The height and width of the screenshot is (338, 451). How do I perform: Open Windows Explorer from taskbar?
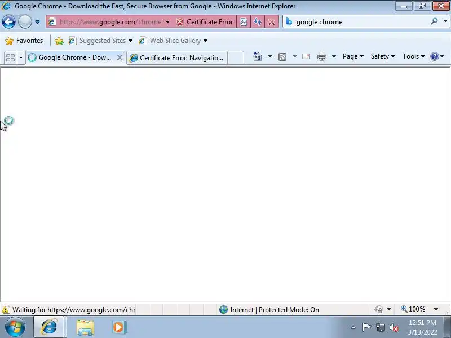click(85, 328)
